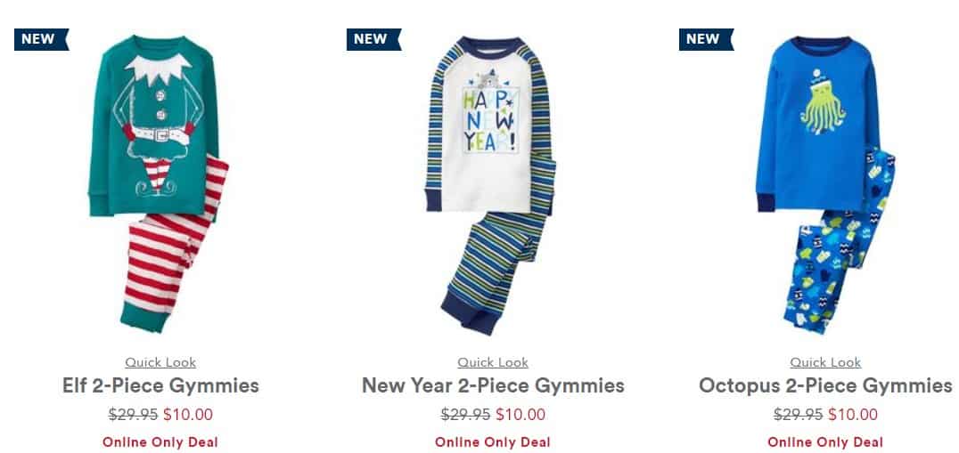Select the blue octopus pajama top image
The image size is (959, 453).
tap(818, 124)
